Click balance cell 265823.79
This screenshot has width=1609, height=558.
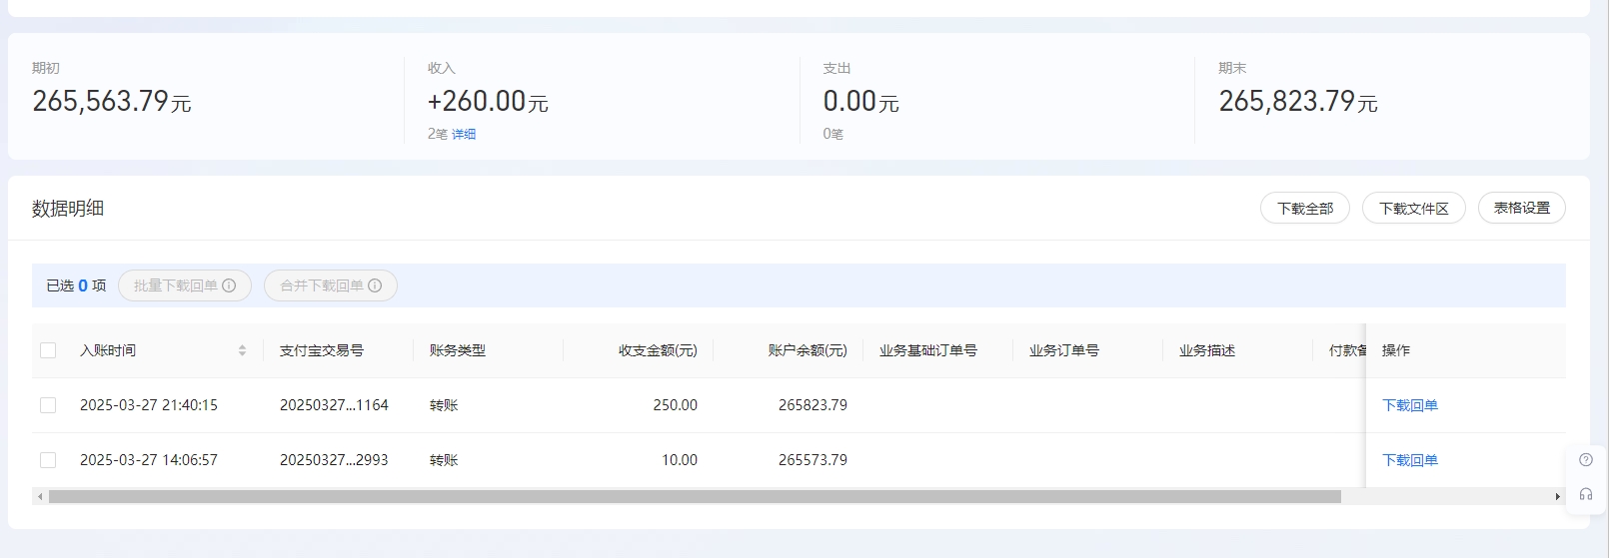(x=812, y=405)
